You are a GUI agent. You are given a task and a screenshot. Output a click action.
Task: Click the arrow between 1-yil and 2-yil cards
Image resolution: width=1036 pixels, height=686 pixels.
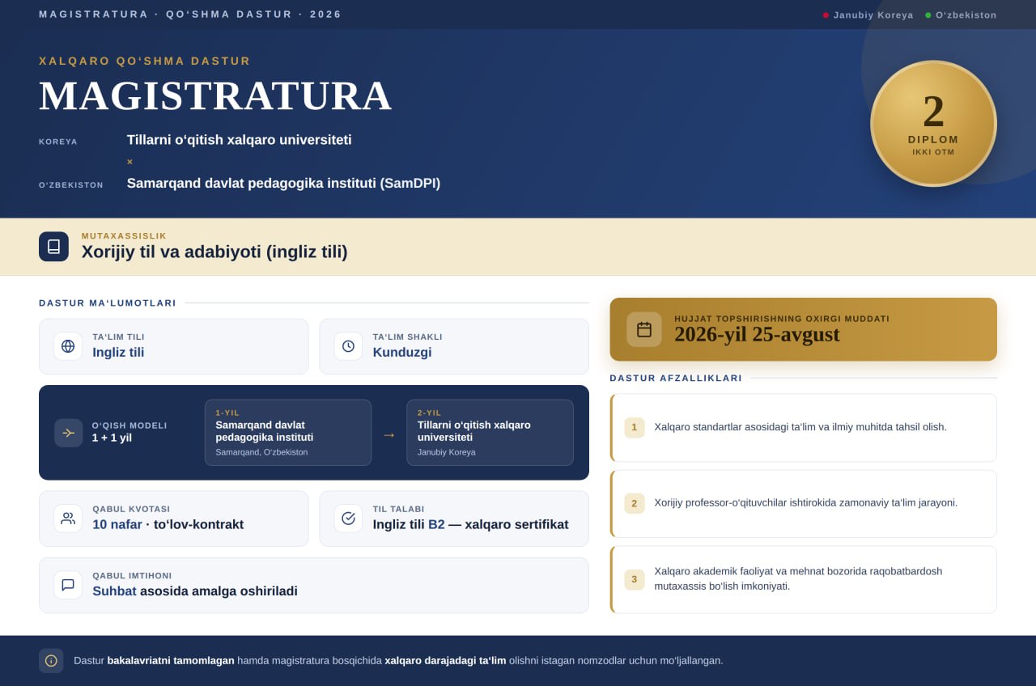[x=389, y=434]
